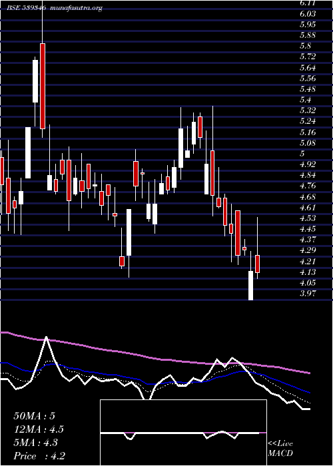Viewport: 333px width, 466px height.
Task: Click the munafasutra.org text
Action: tap(77, 8)
